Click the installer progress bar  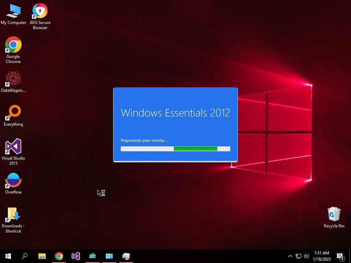click(x=175, y=149)
